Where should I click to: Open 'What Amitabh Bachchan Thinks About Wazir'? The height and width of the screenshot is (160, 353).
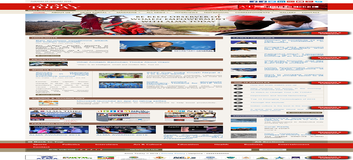[x=123, y=62]
